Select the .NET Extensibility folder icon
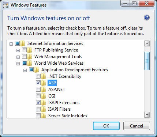 click(x=43, y=76)
